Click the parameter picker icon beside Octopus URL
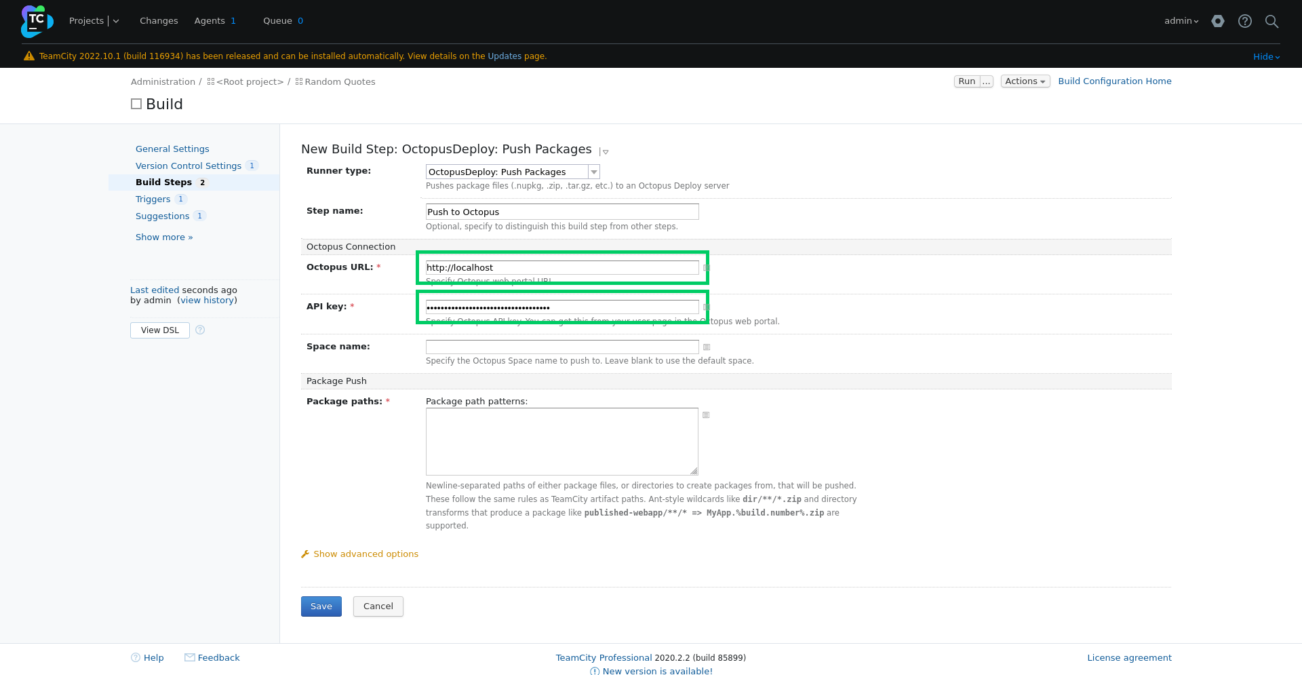This screenshot has width=1302, height=675. (x=707, y=268)
